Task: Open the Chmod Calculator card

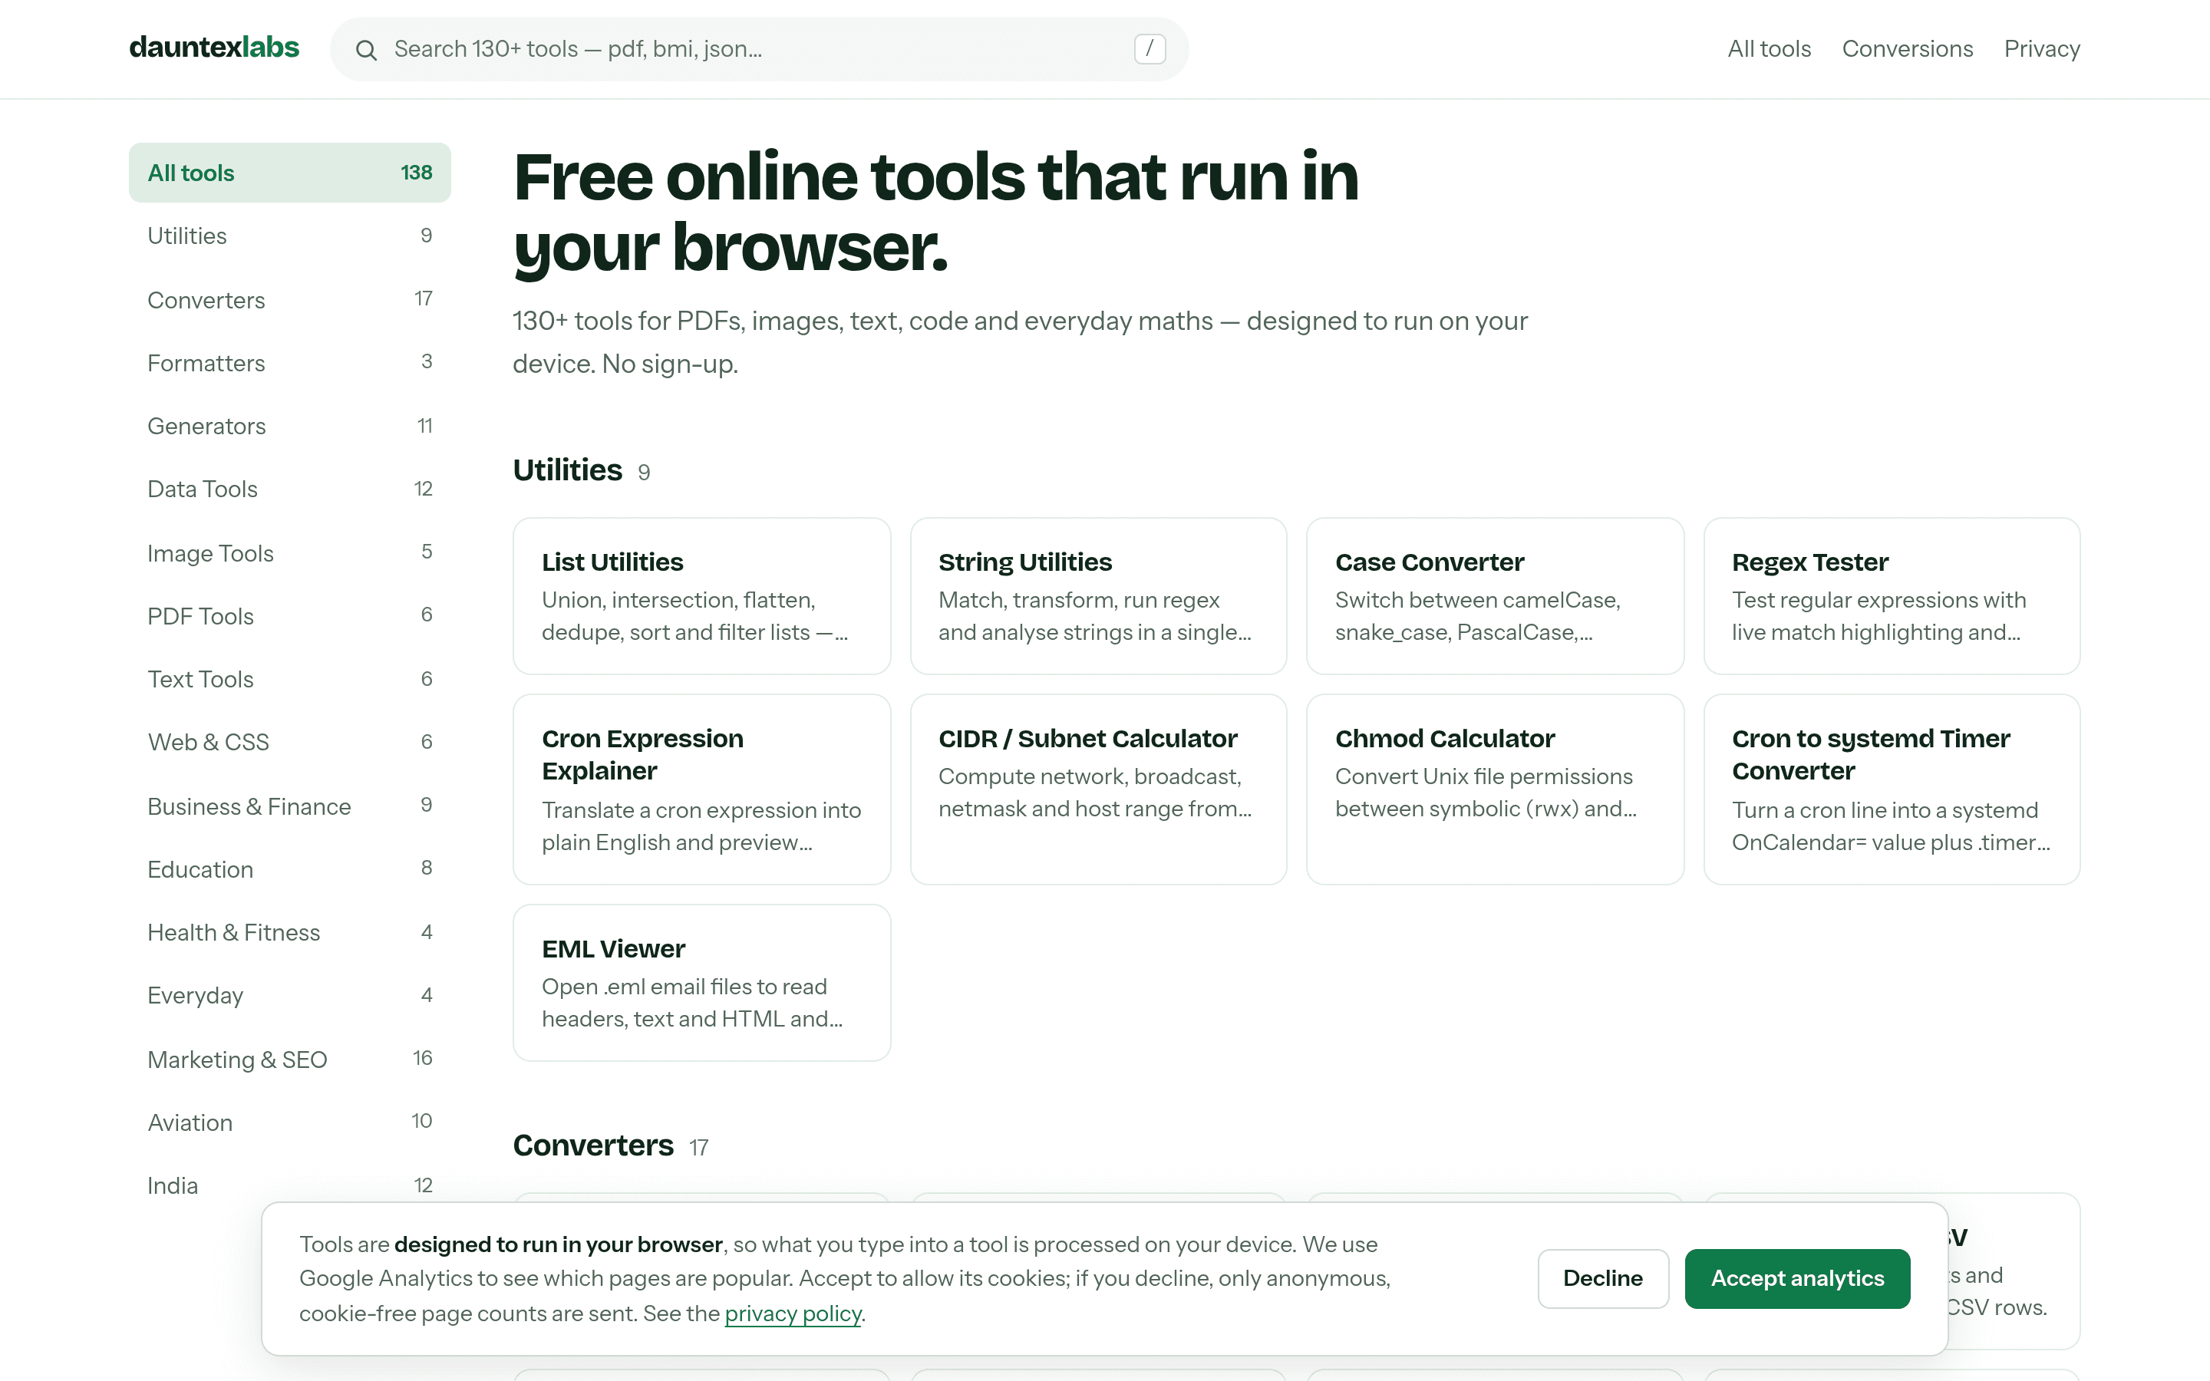Action: (x=1494, y=789)
